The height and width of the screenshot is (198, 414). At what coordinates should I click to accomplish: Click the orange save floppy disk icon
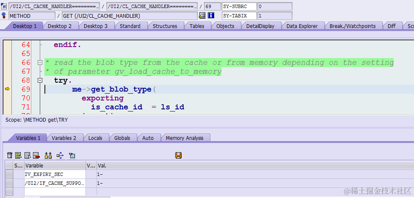[x=179, y=156]
